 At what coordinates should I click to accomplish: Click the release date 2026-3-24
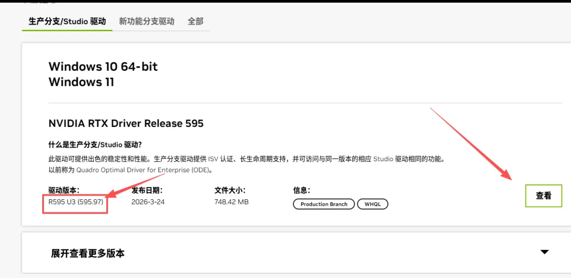(148, 201)
